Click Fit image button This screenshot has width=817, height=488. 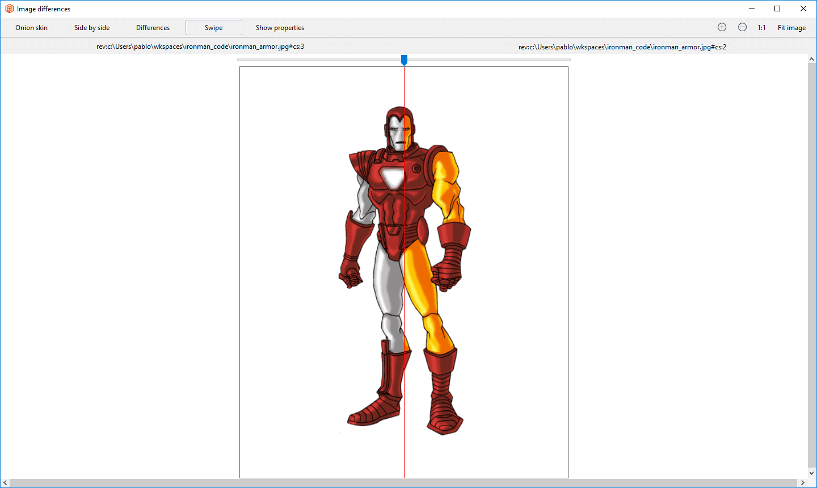coord(791,28)
